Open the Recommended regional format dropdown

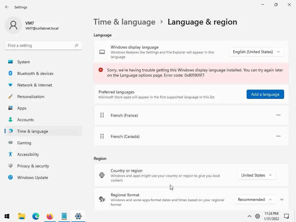[x=255, y=199]
